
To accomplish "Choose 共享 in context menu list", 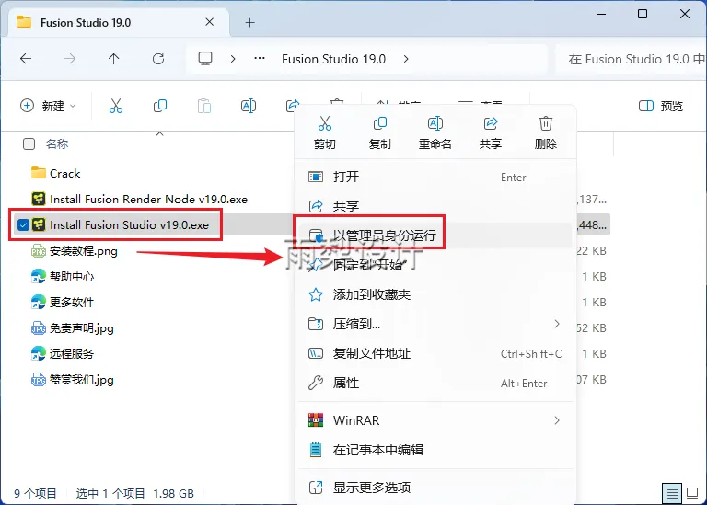I will click(x=435, y=206).
